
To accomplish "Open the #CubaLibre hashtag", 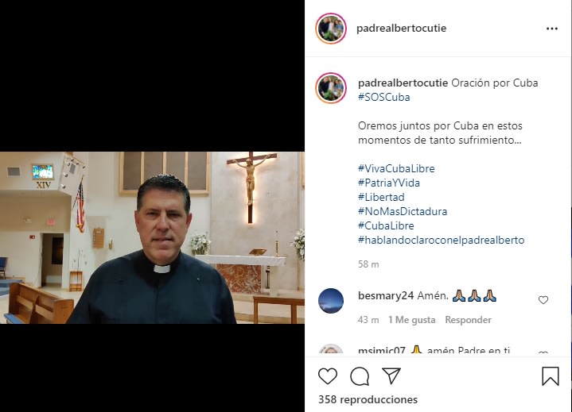I will (386, 225).
